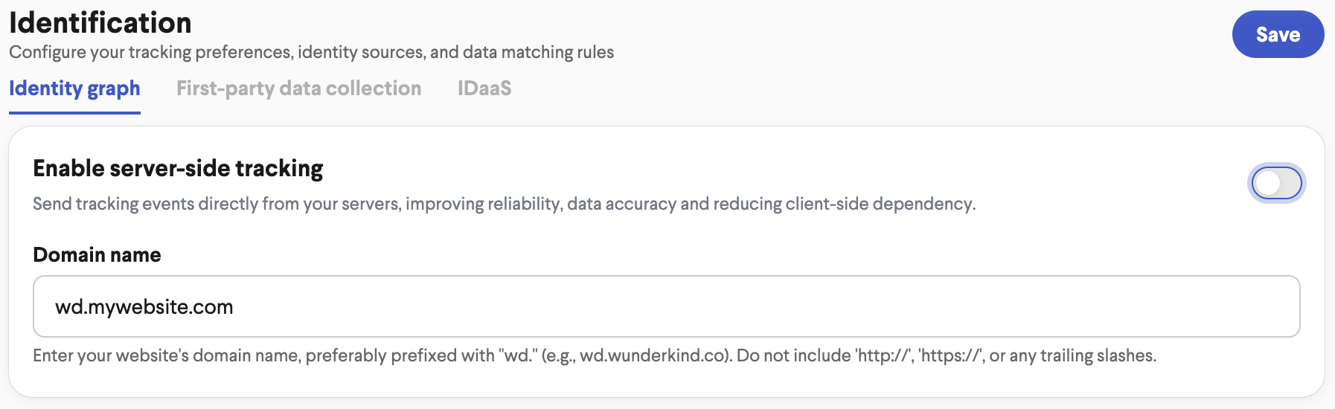Click the wd.mywebsite.com text in field
Screen dimensions: 1335x409
[x=144, y=307]
